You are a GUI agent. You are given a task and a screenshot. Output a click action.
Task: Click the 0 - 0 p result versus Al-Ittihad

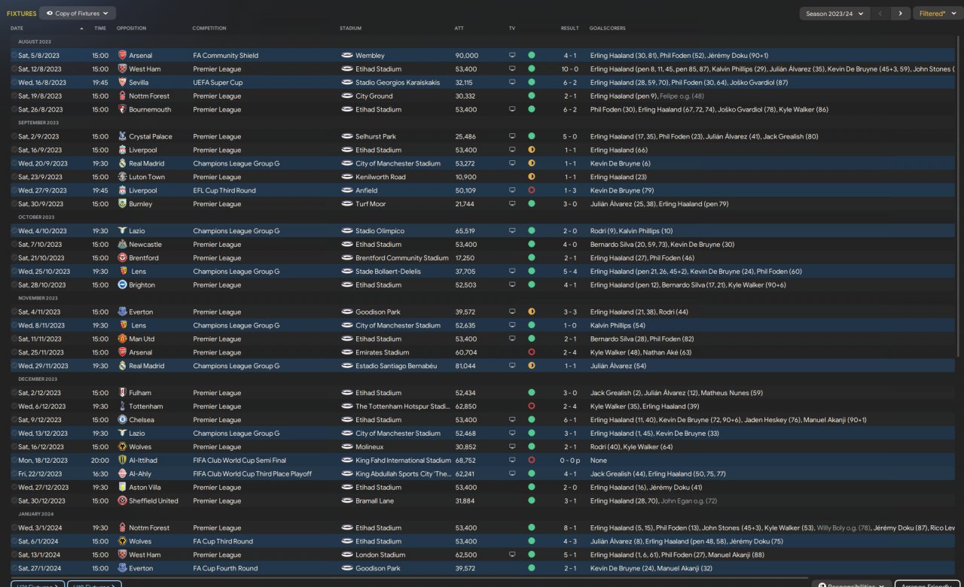point(570,461)
